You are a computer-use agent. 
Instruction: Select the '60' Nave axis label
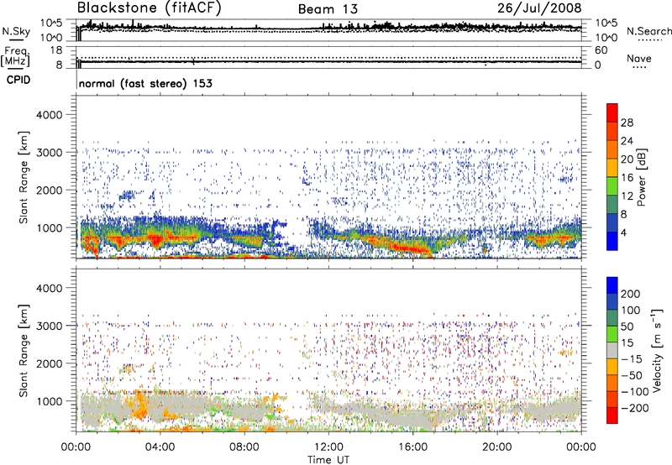[x=601, y=50]
